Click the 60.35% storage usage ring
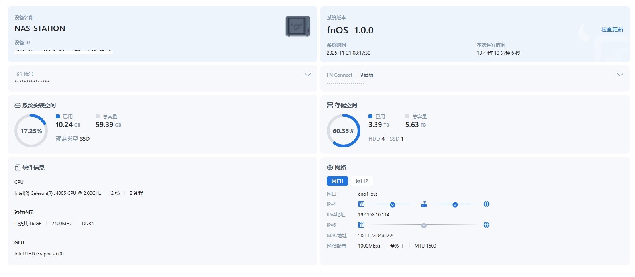Viewport: 635px width, 277px height. tap(344, 131)
